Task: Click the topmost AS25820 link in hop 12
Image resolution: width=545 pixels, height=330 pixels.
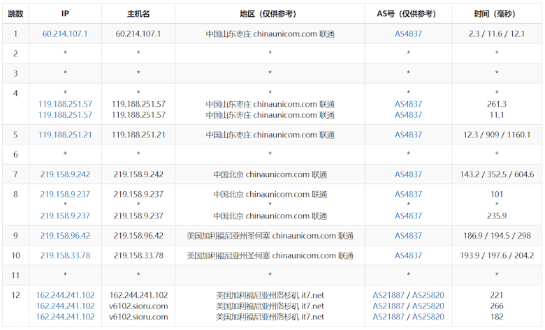Action: pos(428,295)
